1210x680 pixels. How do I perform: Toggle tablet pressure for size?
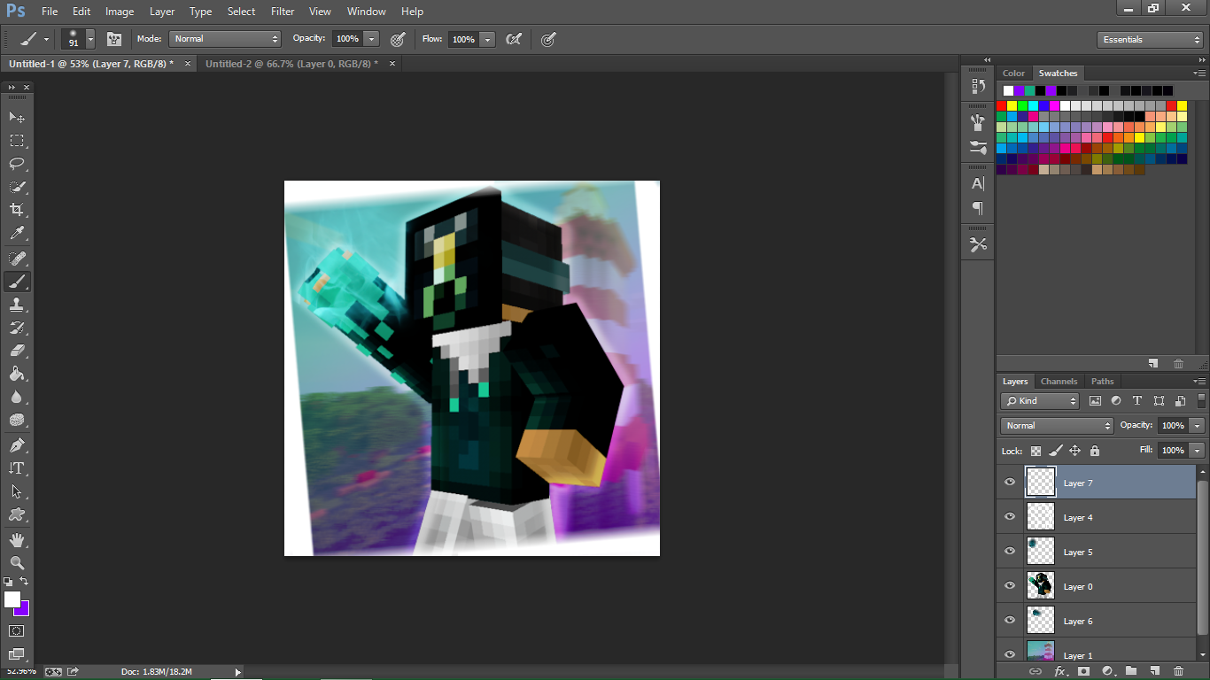(548, 39)
